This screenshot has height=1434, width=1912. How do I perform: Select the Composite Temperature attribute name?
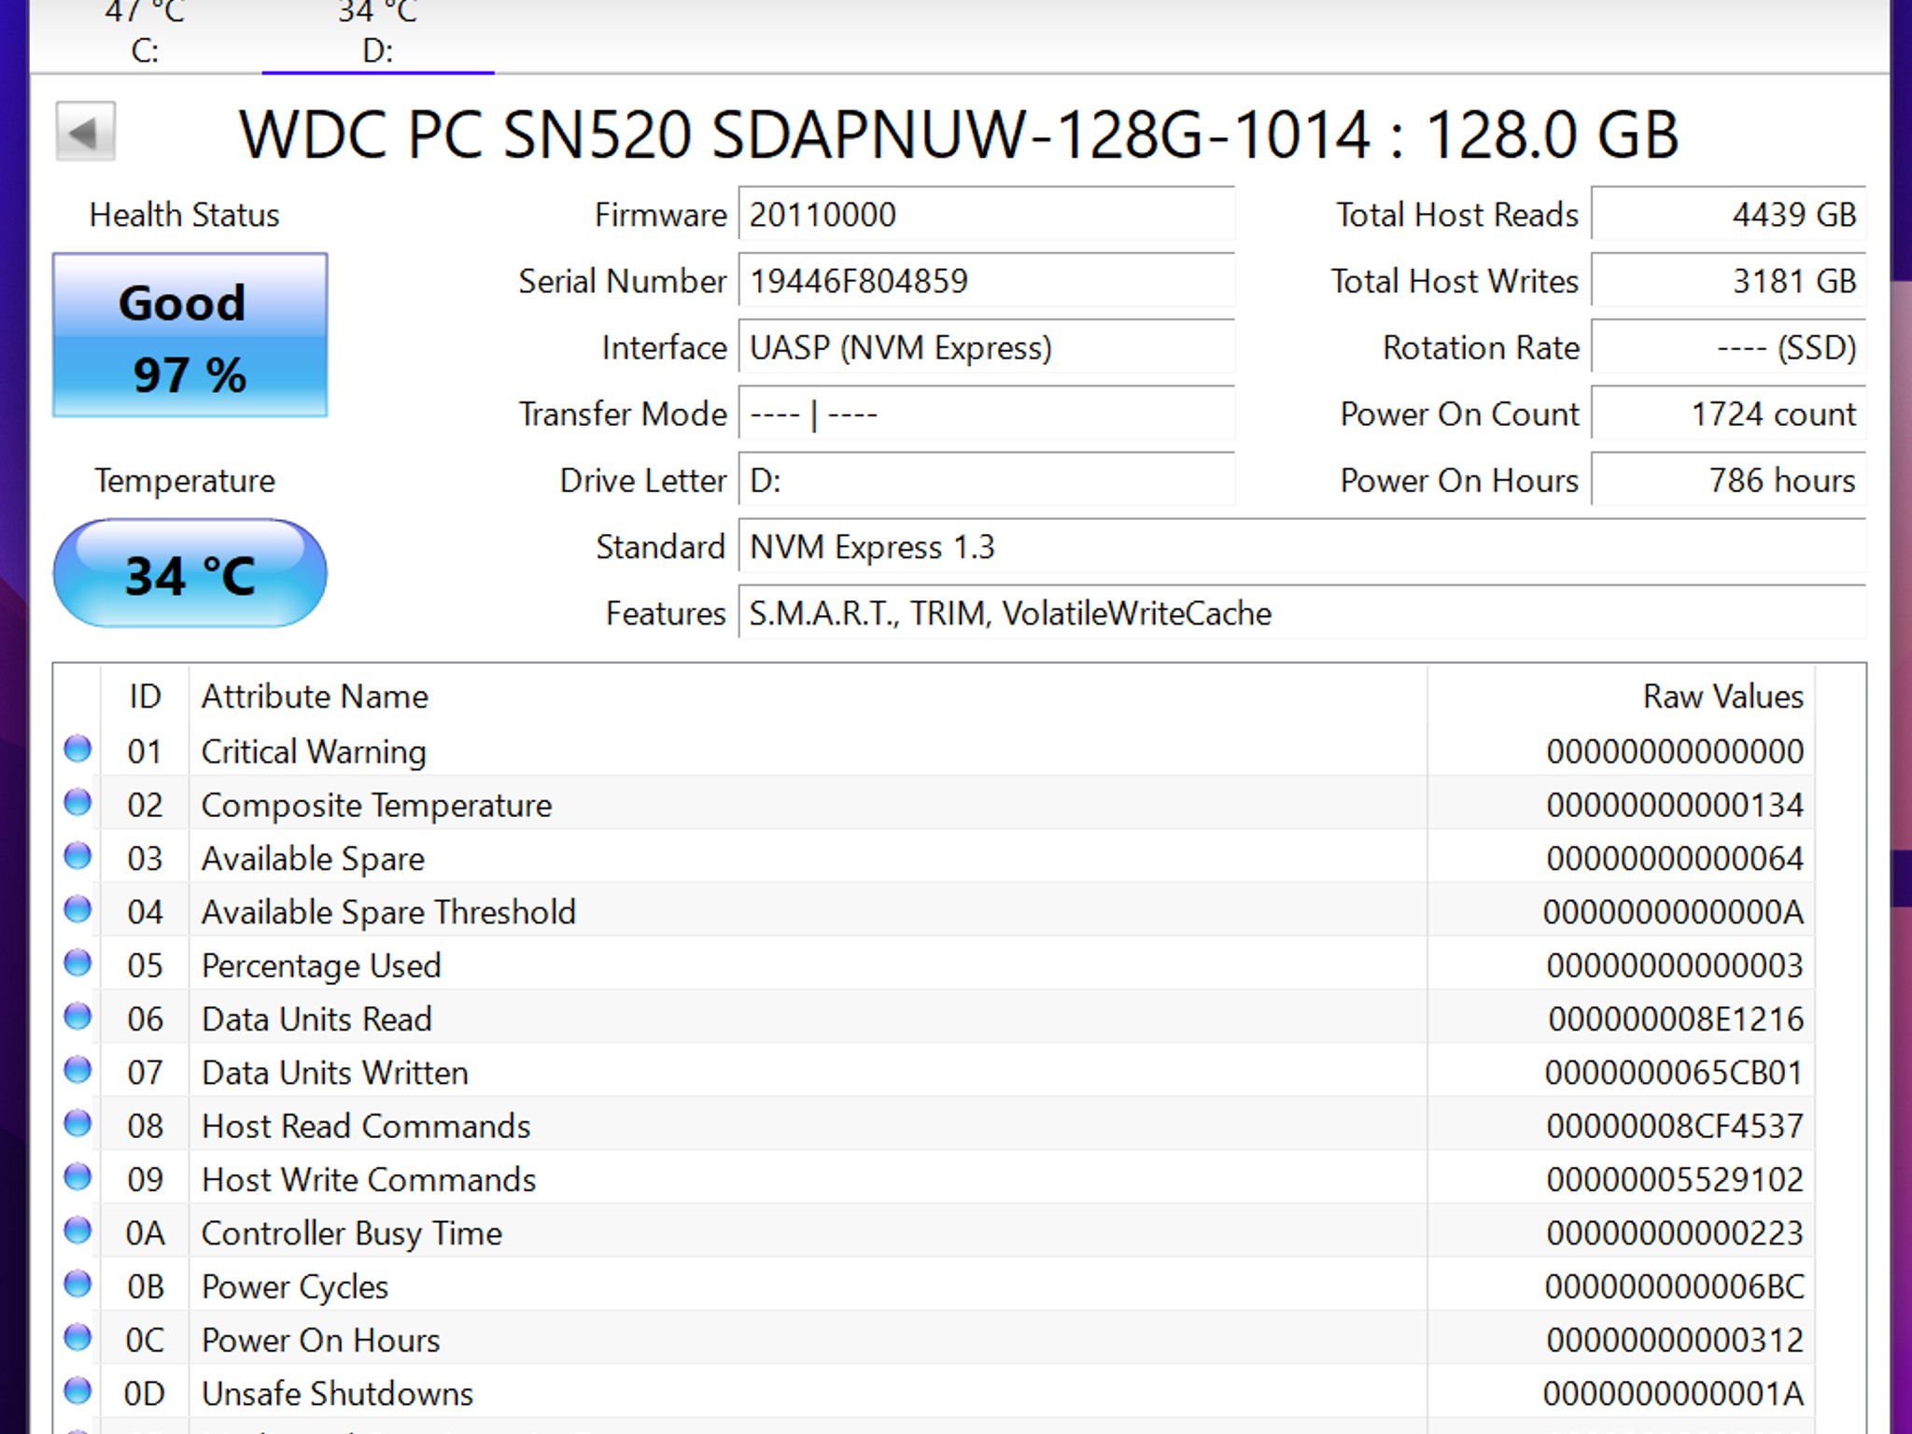point(376,806)
